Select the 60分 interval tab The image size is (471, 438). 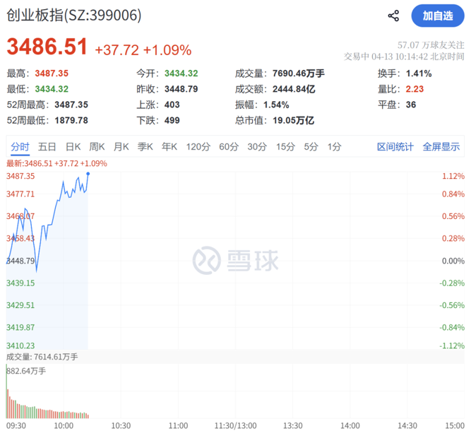[229, 147]
